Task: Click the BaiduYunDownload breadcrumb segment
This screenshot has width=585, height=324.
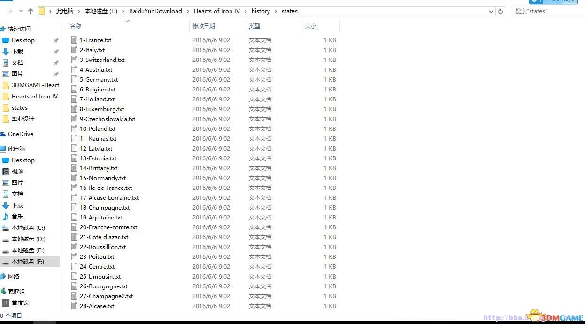Action: pyautogui.click(x=155, y=11)
